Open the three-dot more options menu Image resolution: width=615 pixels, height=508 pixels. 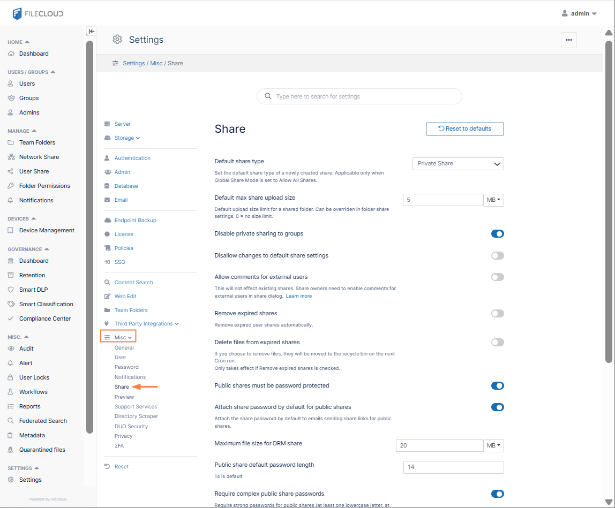tap(568, 40)
